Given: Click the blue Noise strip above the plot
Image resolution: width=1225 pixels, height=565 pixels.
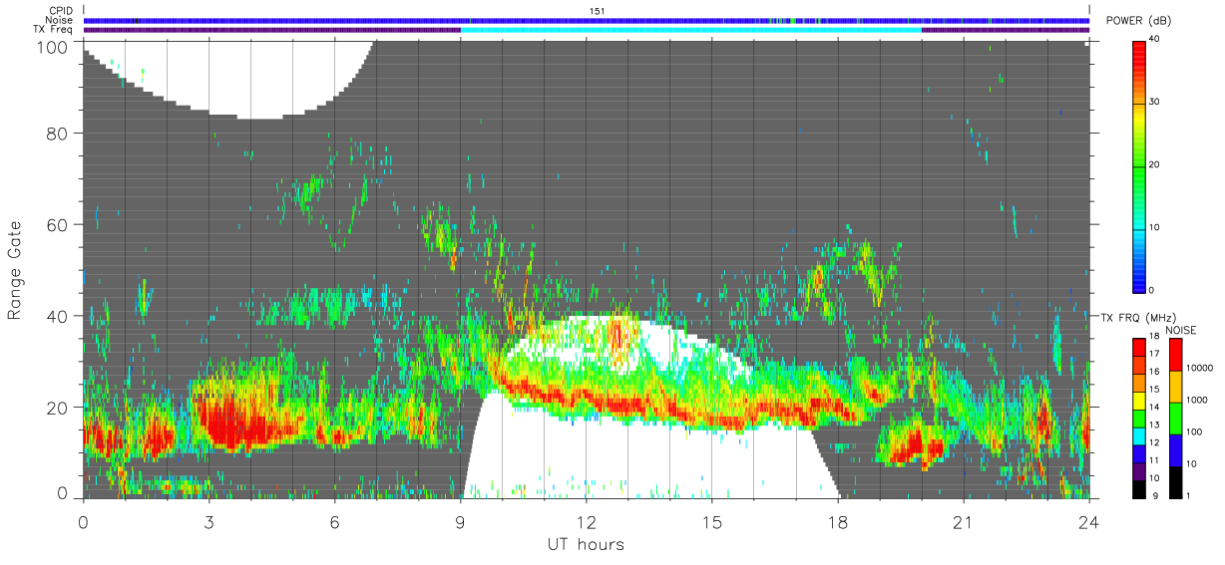Looking at the screenshot, I should click(587, 20).
